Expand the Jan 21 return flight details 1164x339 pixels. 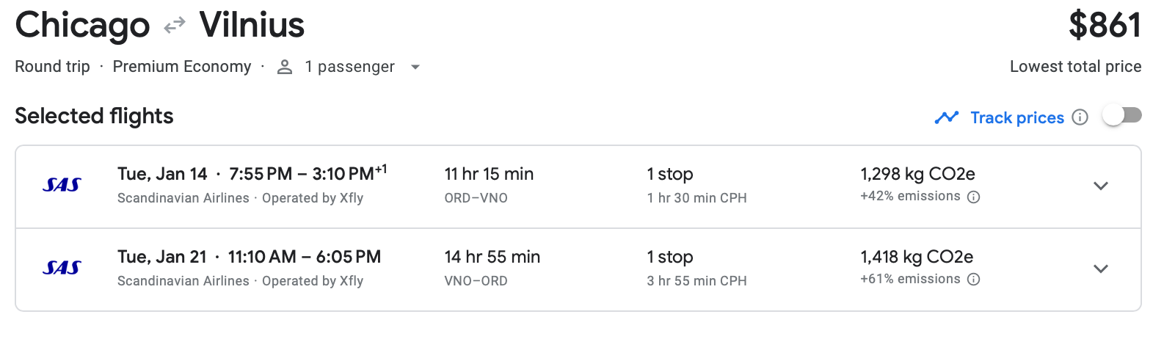(1100, 269)
